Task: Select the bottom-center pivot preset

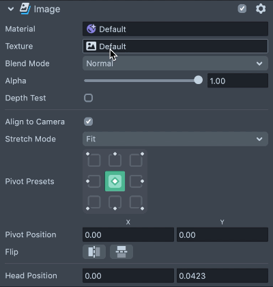Action: pyautogui.click(x=115, y=202)
